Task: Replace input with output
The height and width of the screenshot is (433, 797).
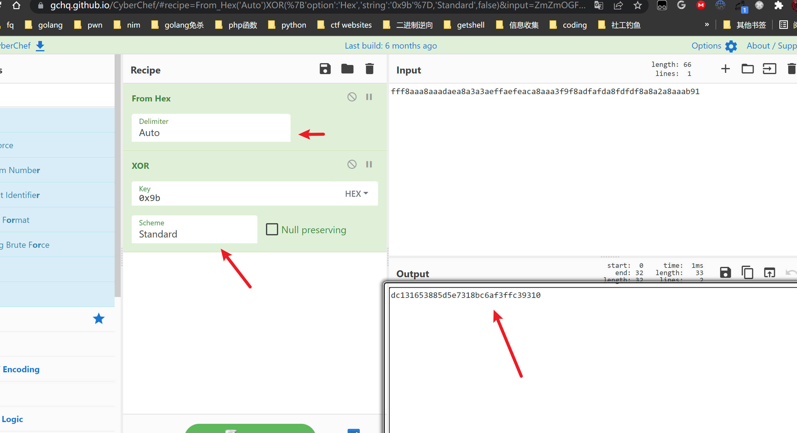Action: pos(769,273)
